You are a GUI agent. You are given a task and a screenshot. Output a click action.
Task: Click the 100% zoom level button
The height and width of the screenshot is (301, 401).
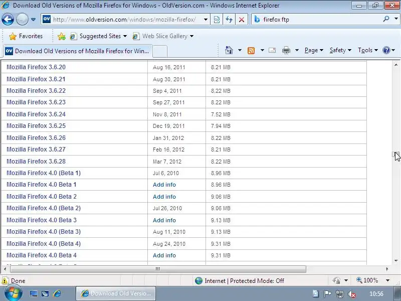pos(367,280)
